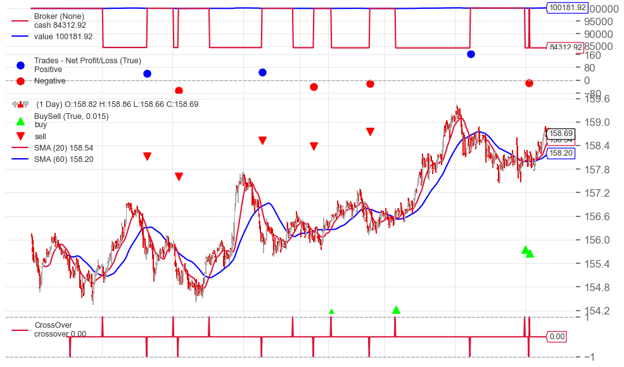Click the 158.4 price axis label
Screen dimensions: 624x367
coord(597,146)
